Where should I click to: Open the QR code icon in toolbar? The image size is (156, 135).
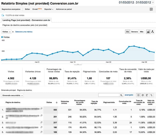pos(151,9)
